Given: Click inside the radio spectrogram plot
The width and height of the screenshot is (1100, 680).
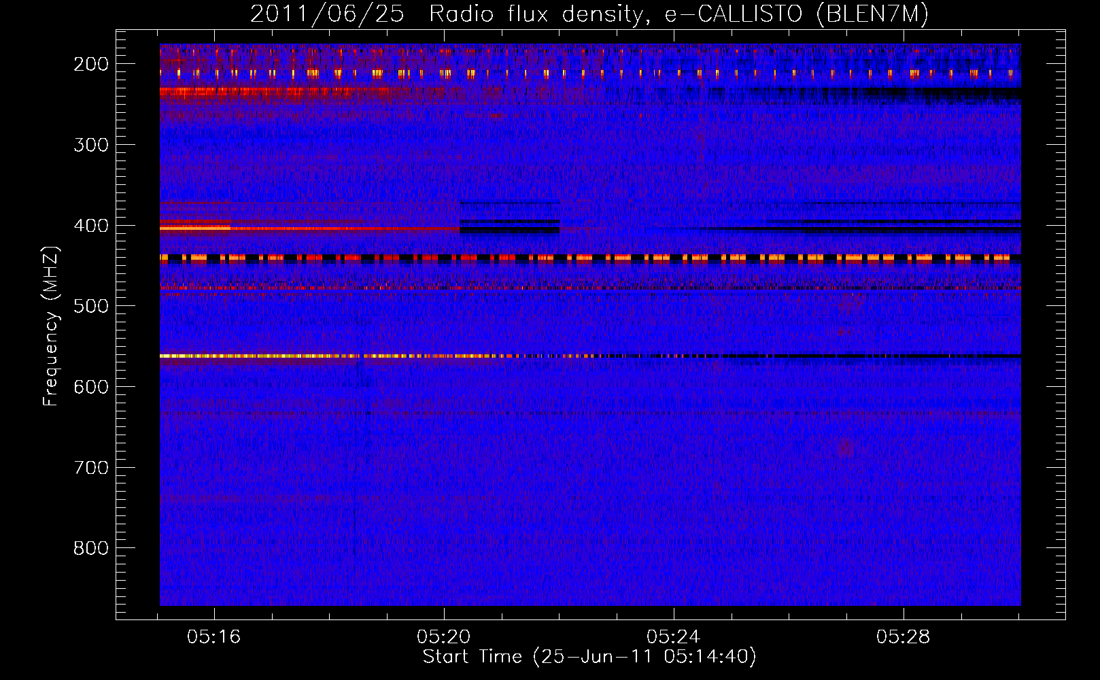Looking at the screenshot, I should pyautogui.click(x=590, y=324).
